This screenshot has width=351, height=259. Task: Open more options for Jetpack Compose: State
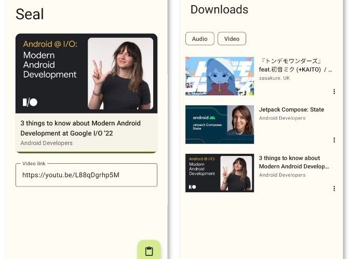(334, 140)
